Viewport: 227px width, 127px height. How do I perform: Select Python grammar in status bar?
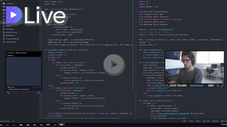click(198, 121)
